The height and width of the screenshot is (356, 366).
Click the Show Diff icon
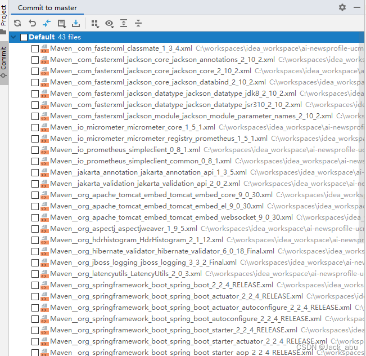point(47,23)
